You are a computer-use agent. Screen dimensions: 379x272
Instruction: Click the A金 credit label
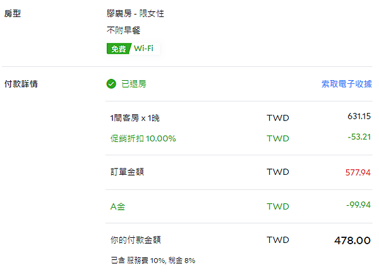pyautogui.click(x=117, y=206)
